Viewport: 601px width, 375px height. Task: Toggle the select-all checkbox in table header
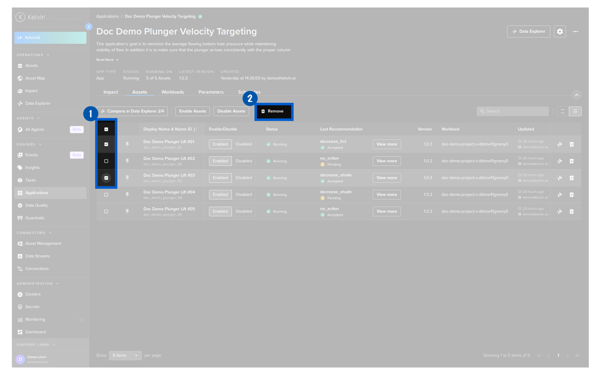[106, 129]
